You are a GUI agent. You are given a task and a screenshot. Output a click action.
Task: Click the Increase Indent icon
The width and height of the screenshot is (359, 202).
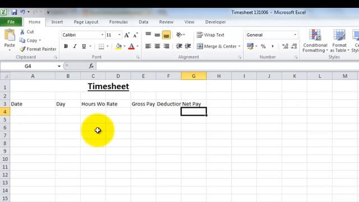(x=188, y=46)
